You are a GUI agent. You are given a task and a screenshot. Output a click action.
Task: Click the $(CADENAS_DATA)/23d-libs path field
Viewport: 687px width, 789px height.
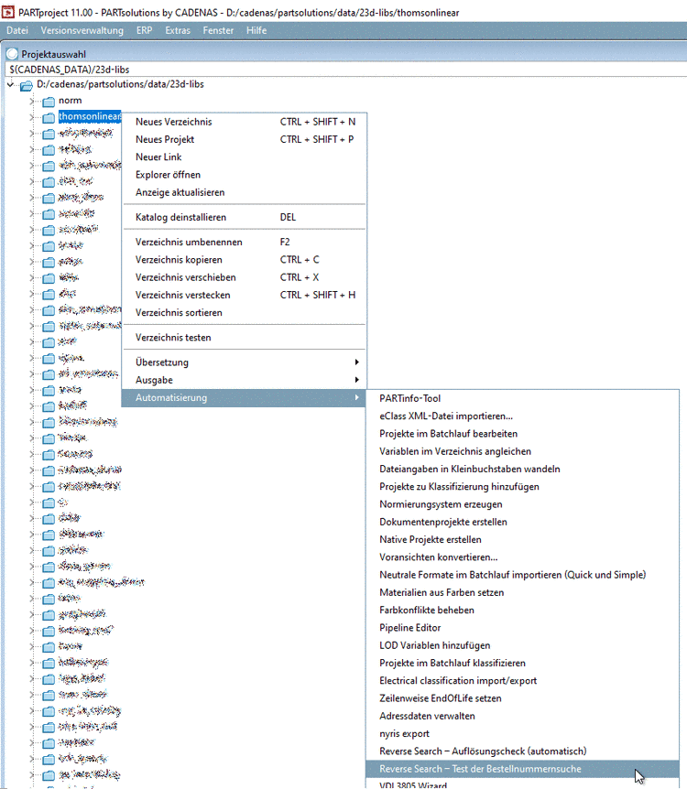point(345,70)
